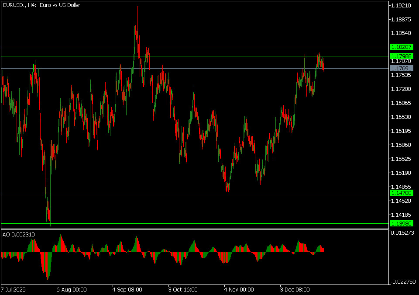Select the AO 0.002310 indicator label
The width and height of the screenshot is (419, 295).
coord(19,235)
